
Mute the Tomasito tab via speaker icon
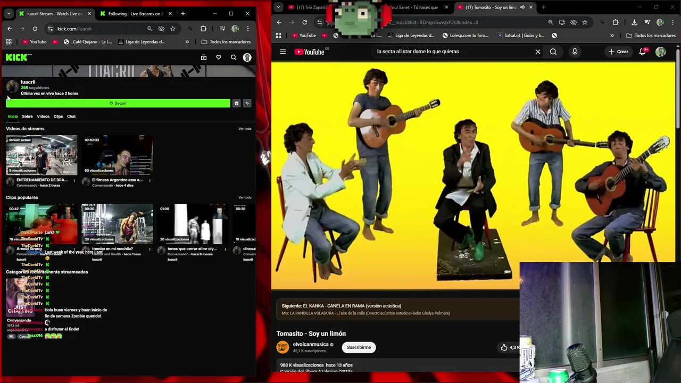click(522, 7)
